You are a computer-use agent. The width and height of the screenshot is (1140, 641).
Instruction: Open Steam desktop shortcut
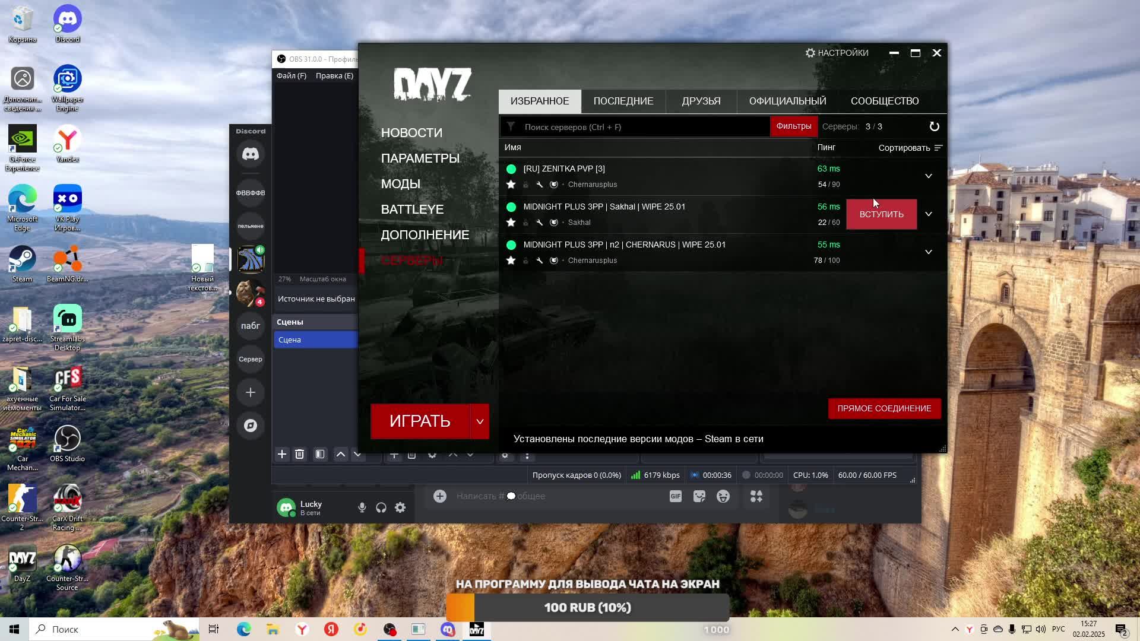tap(23, 264)
